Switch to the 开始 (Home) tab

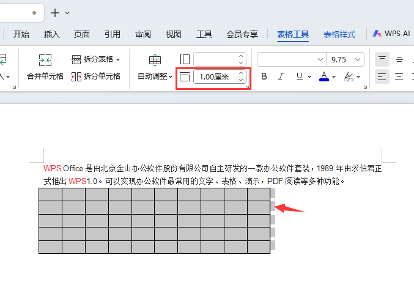tap(21, 34)
